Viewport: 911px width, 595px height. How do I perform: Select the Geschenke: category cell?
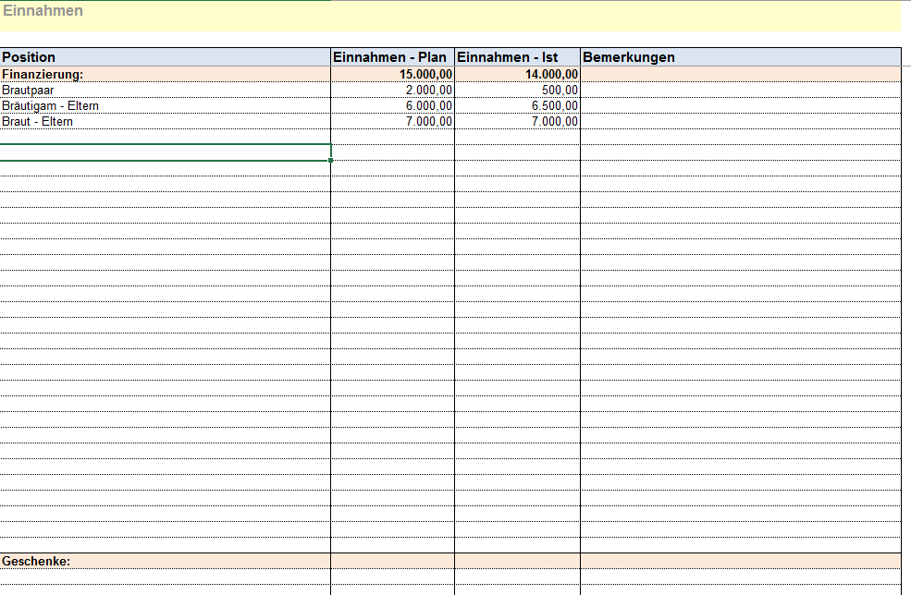coord(165,561)
